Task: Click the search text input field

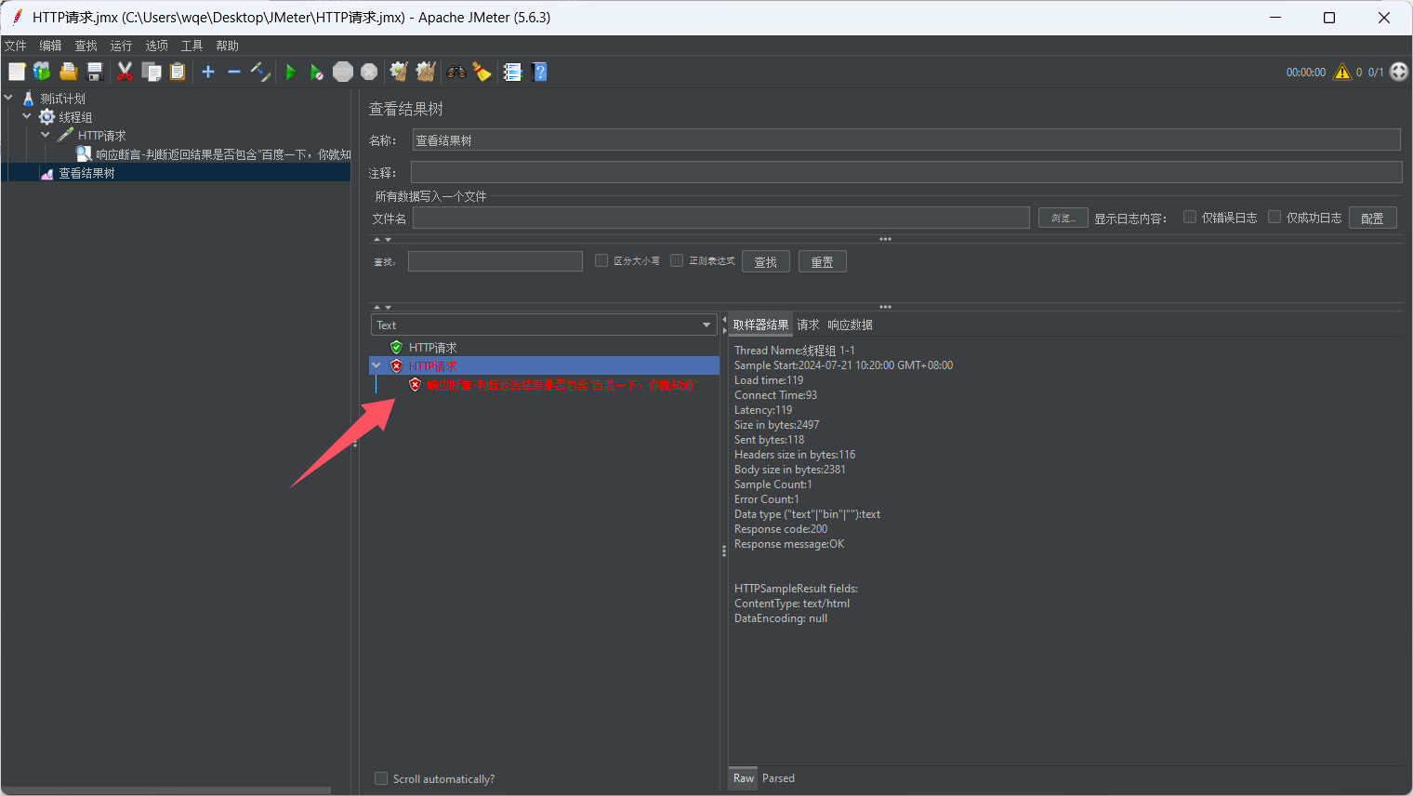Action: (x=495, y=261)
